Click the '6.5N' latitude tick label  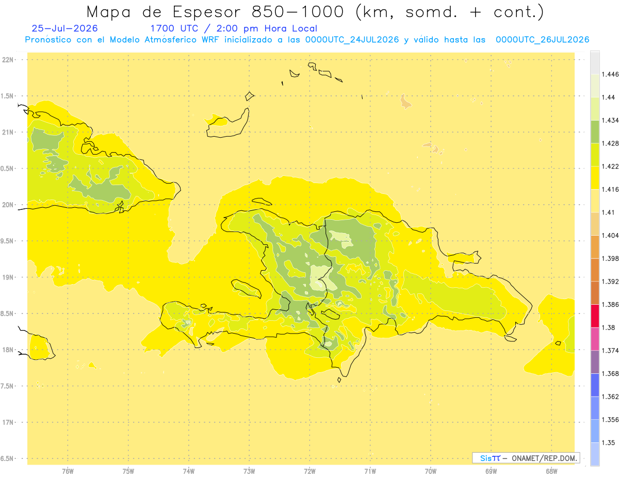(x=8, y=459)
